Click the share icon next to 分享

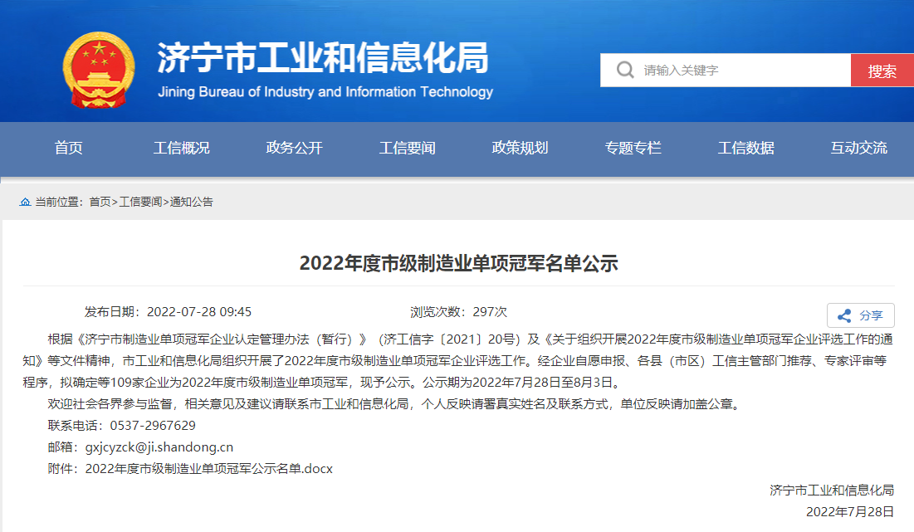point(844,315)
